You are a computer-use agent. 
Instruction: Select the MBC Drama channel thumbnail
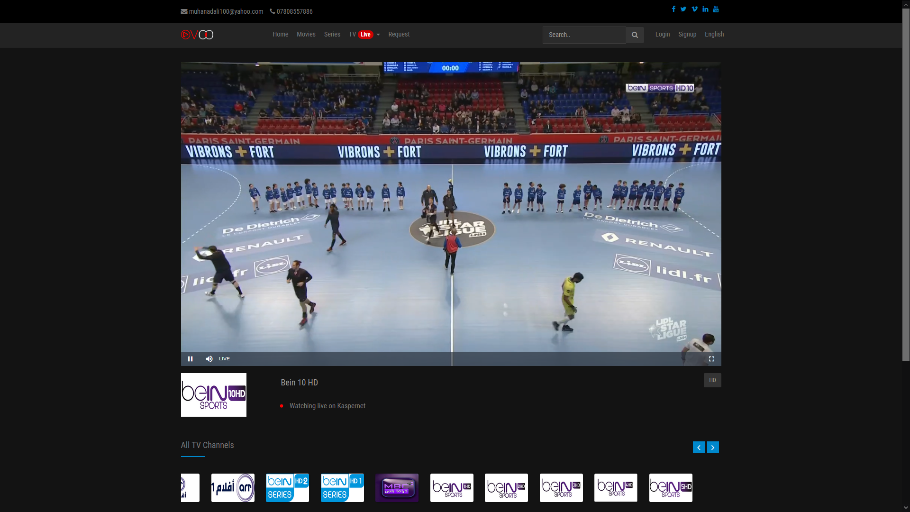(397, 487)
